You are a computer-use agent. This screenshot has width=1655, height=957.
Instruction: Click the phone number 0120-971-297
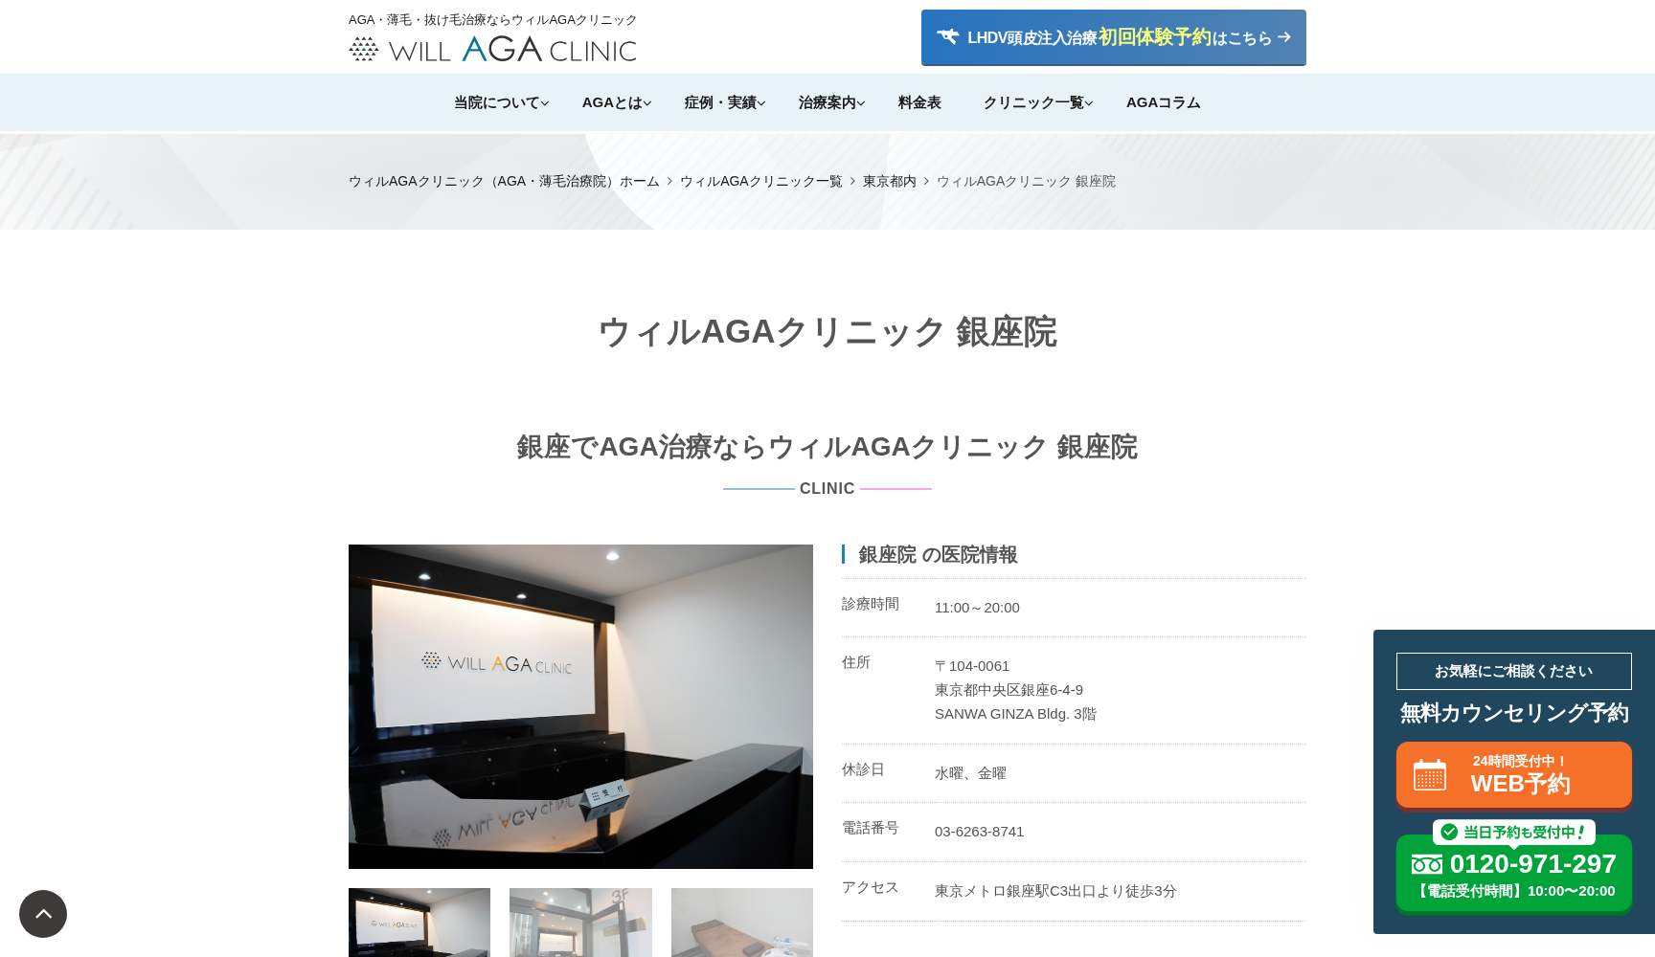click(x=1532, y=864)
